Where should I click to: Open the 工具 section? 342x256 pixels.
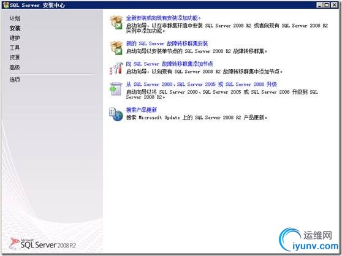coord(15,48)
